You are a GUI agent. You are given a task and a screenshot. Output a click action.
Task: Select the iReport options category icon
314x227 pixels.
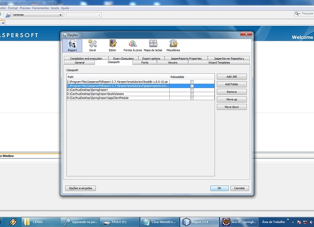[72, 45]
